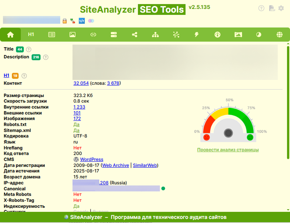This screenshot has height=223, width=290.
Task: Open the links tab with chain icon
Action: [93, 35]
